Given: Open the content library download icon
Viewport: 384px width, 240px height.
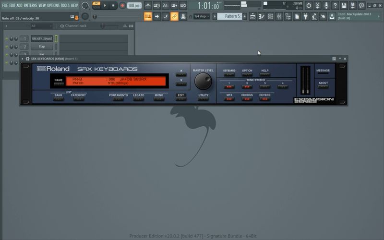Looking at the screenshot, I should (x=332, y=16).
